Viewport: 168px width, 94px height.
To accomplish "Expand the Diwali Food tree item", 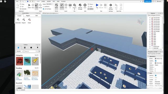I will click(x=150, y=46).
